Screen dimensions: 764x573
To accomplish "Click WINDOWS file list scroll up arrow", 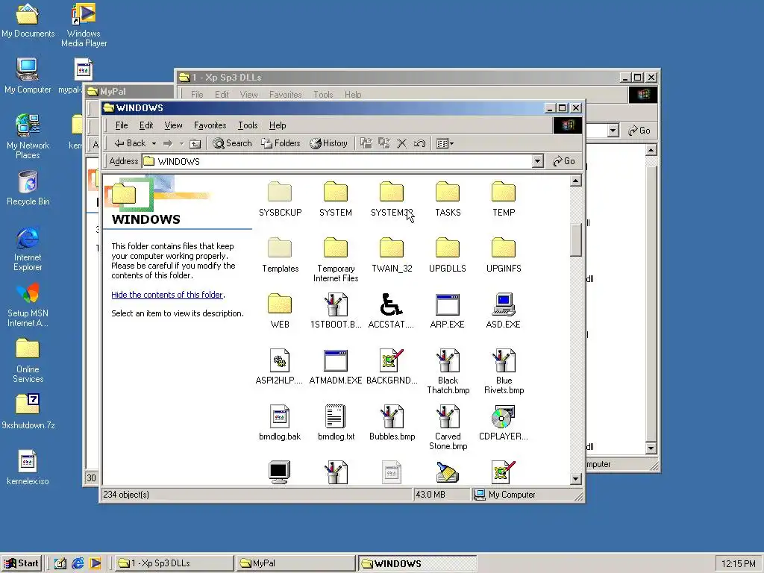I will 575,181.
